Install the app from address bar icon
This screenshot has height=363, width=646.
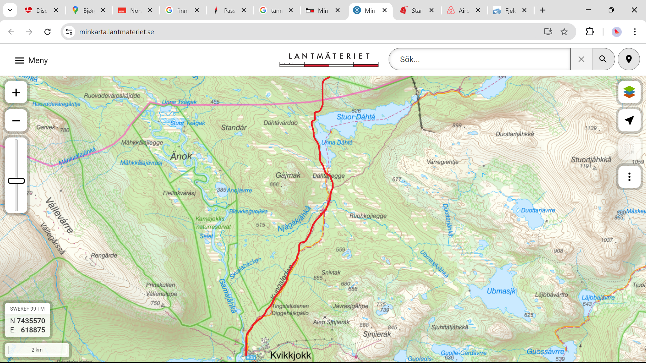coord(548,32)
